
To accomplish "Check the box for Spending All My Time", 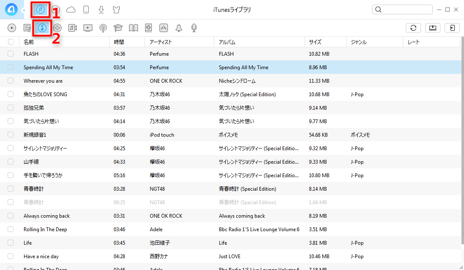I will 11,67.
